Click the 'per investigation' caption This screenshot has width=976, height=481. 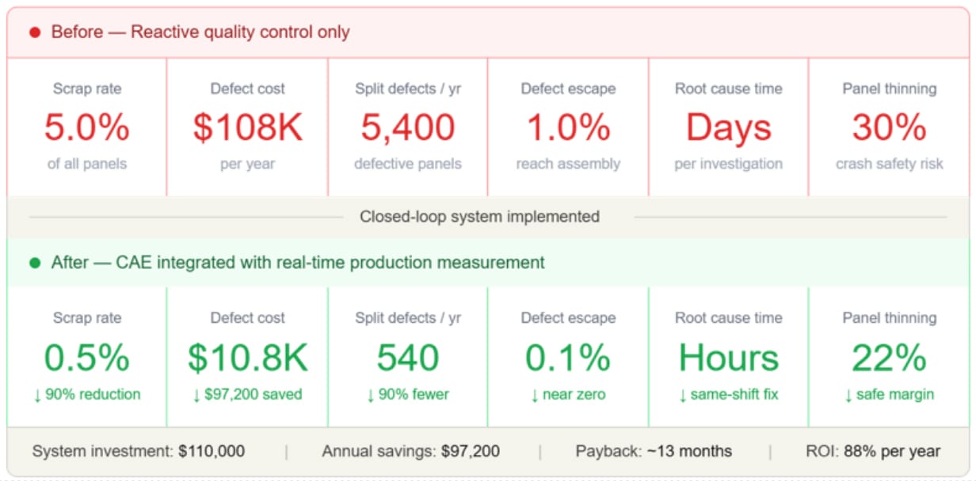pos(728,165)
